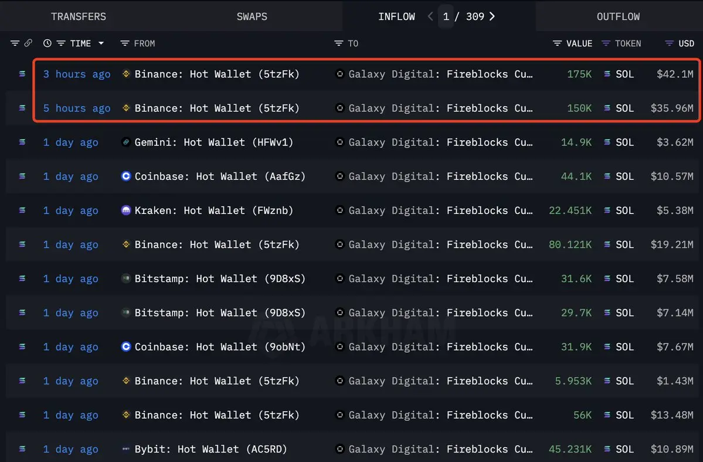The image size is (703, 462).
Task: Switch to the TRANSFERS tab
Action: click(79, 16)
